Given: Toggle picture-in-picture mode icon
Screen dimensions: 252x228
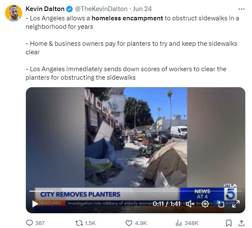Looking at the screenshot, I should point(221,204).
